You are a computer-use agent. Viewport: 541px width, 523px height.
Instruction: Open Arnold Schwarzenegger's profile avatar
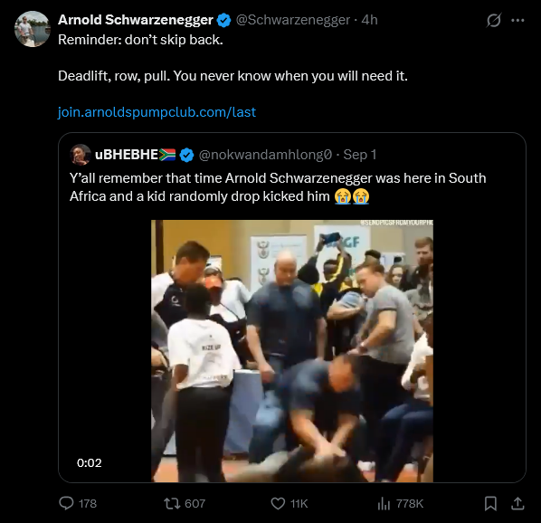tap(33, 29)
